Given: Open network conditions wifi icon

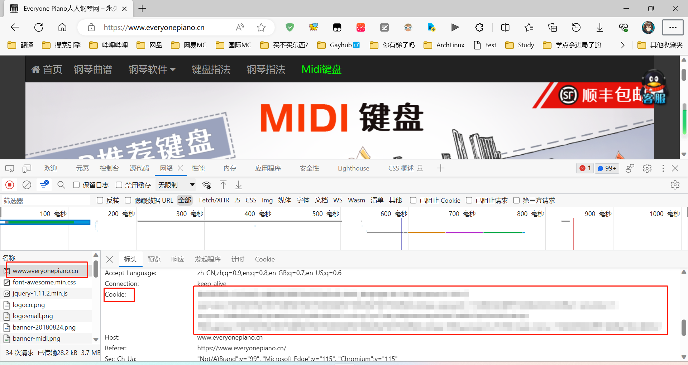Looking at the screenshot, I should tap(207, 185).
